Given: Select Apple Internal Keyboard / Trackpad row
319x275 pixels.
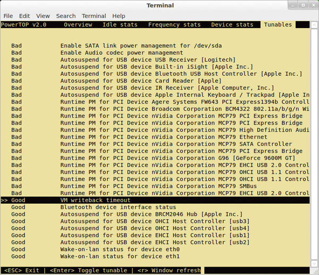Looking at the screenshot, I should coord(155,95).
